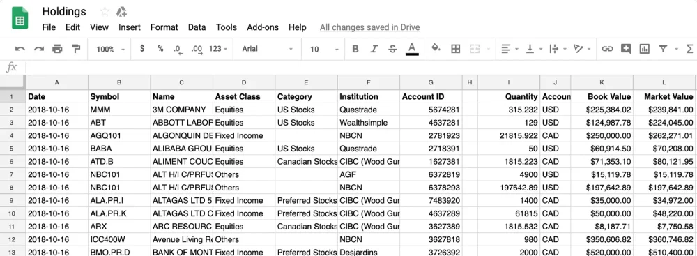Open the 100% zoom dropdown
The width and height of the screenshot is (697, 256).
coord(110,49)
